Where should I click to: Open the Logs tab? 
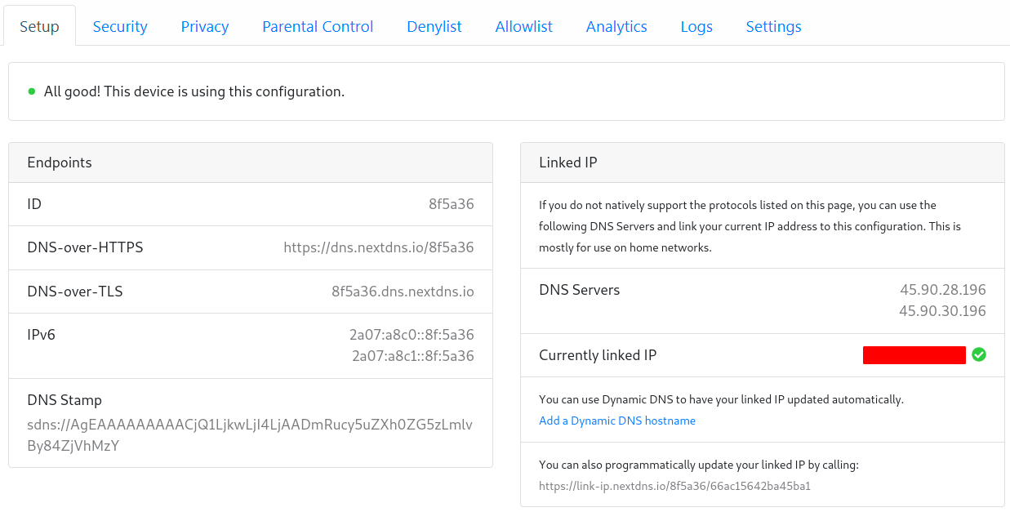pyautogui.click(x=696, y=27)
